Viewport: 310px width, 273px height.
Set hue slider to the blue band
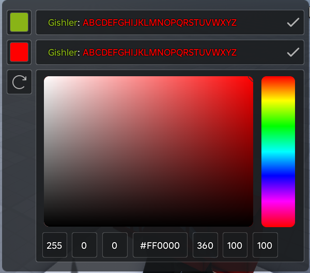278,176
